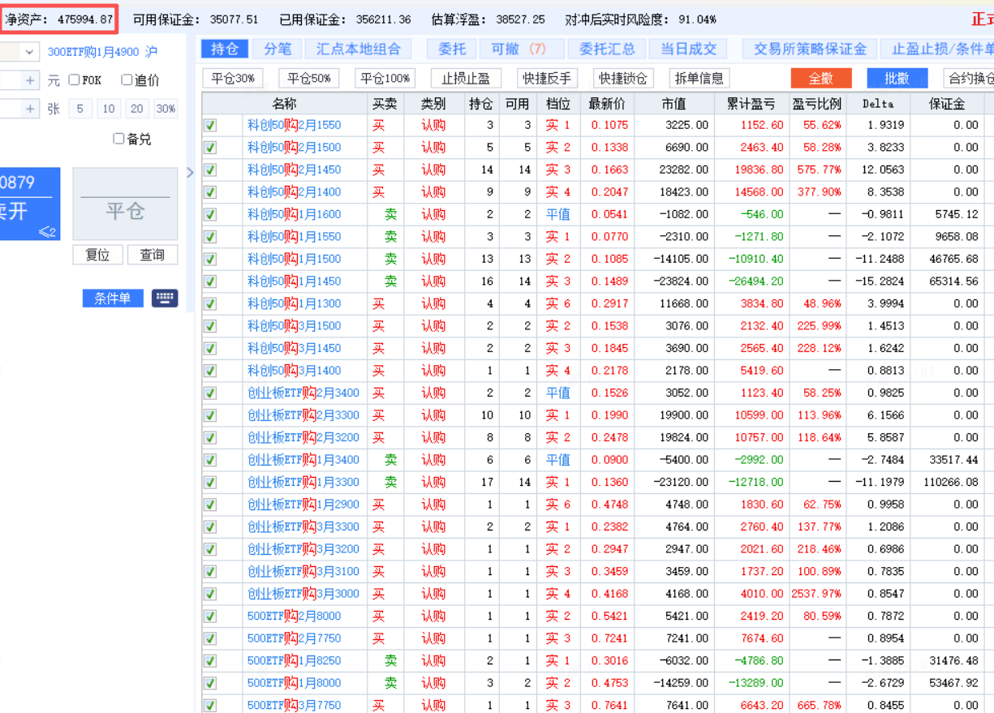Open the 当日成交 tab
The height and width of the screenshot is (713, 994).
[x=688, y=49]
